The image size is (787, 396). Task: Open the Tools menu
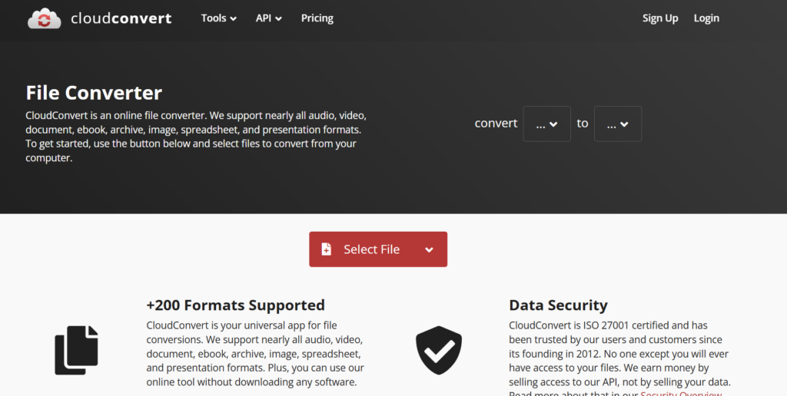[x=219, y=18]
